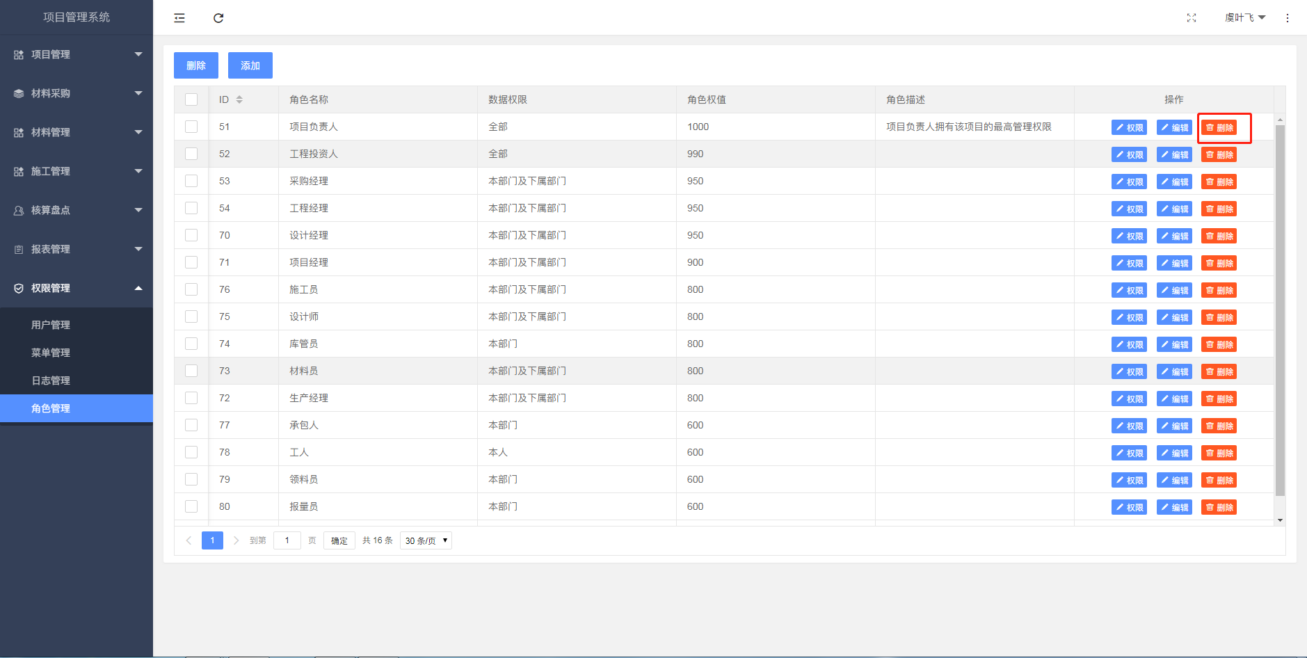Check the box for ID 51 row
This screenshot has height=658, width=1307.
coord(191,127)
